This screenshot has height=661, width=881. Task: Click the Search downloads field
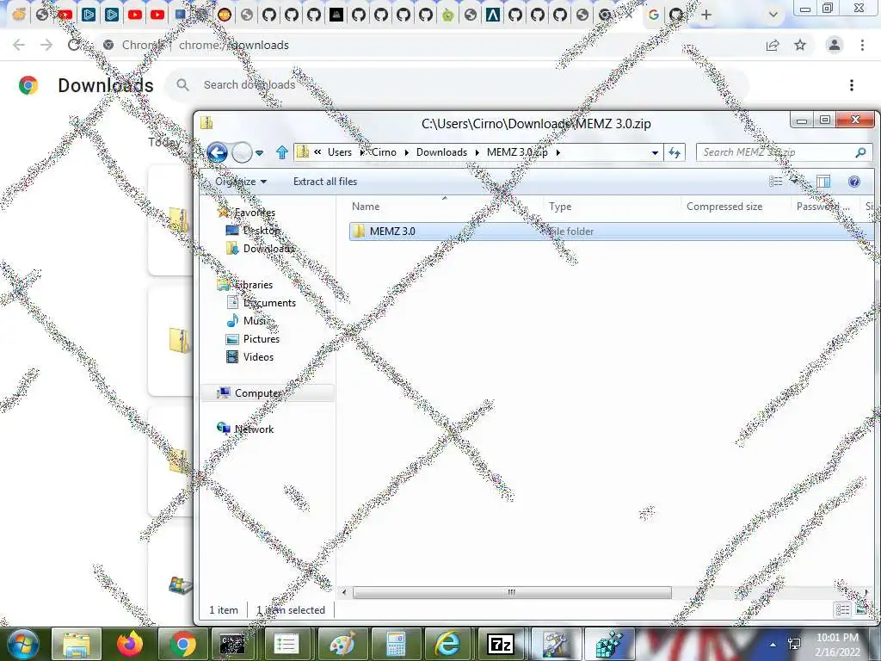456,85
